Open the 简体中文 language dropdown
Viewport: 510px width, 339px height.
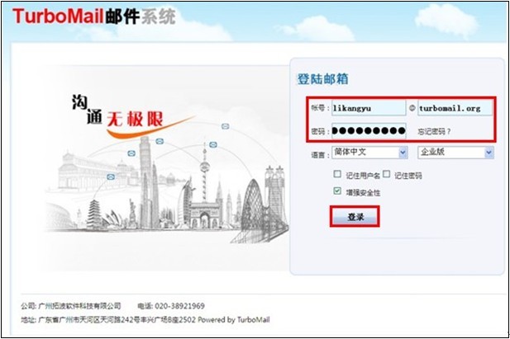point(369,153)
